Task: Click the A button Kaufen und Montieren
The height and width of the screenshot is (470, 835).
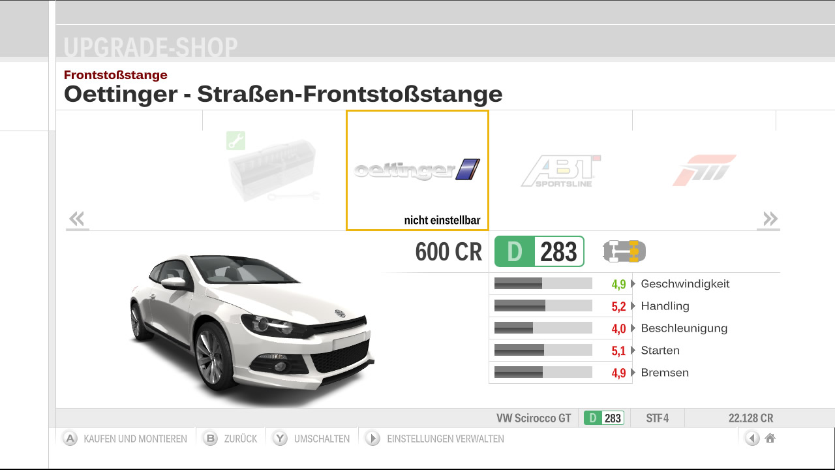Action: coord(125,439)
